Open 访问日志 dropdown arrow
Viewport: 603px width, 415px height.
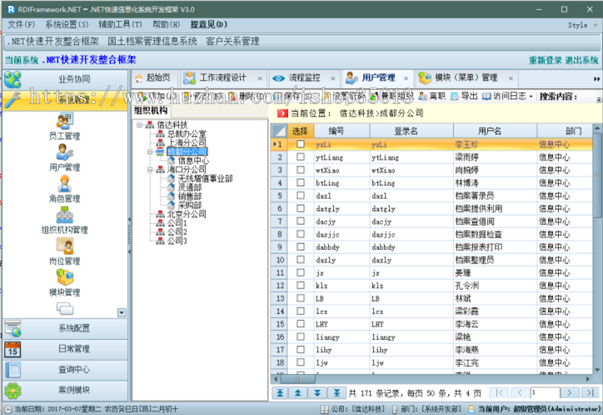(x=531, y=97)
